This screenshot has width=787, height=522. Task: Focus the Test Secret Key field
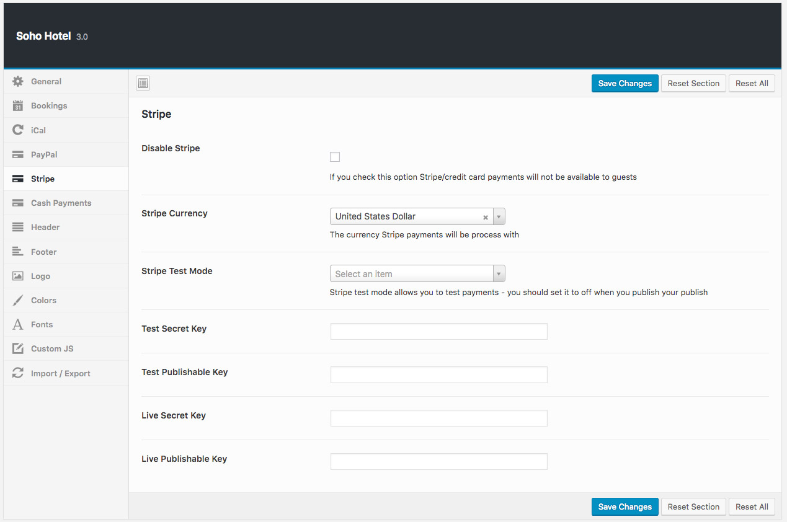[x=438, y=331]
